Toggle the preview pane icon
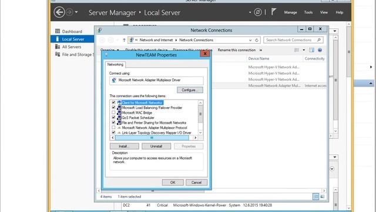The width and height of the screenshot is (376, 212). tap(311, 50)
